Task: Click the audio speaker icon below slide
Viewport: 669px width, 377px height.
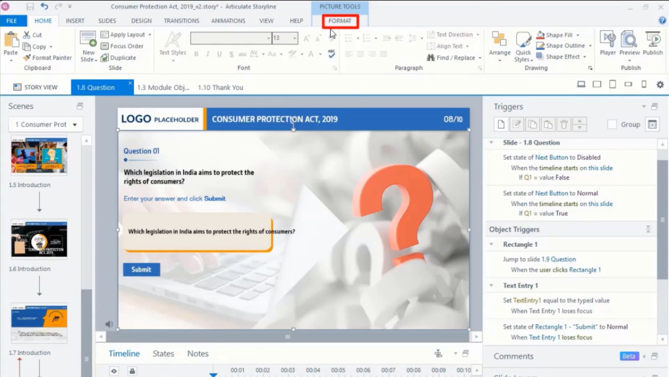Action: 109,324
